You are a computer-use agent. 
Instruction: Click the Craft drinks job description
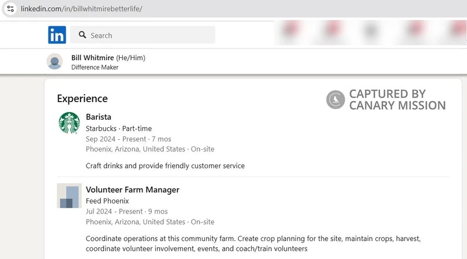(x=165, y=166)
